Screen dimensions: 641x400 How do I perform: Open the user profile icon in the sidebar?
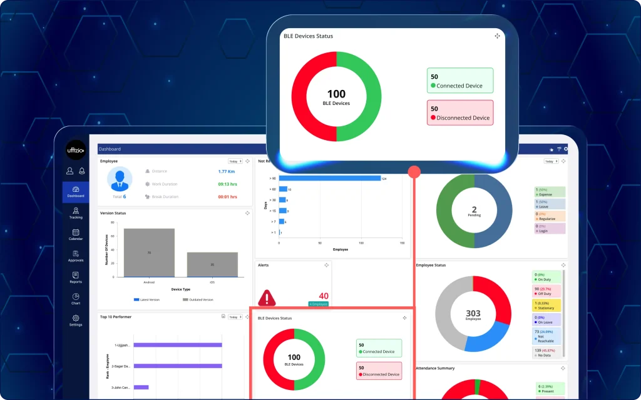tap(70, 171)
